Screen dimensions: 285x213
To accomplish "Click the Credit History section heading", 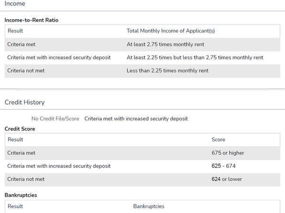I will pyautogui.click(x=24, y=102).
